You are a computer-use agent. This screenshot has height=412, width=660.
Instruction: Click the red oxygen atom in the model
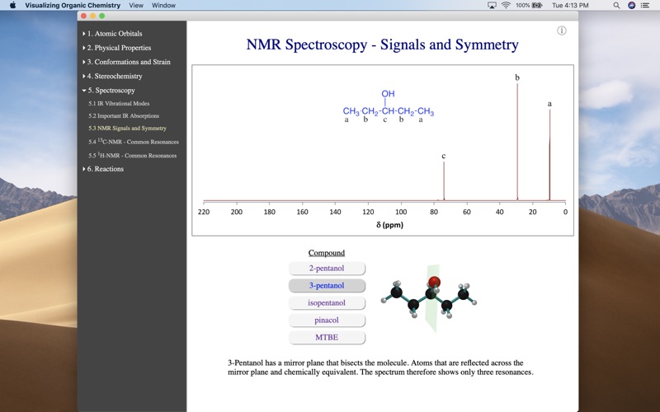point(434,282)
